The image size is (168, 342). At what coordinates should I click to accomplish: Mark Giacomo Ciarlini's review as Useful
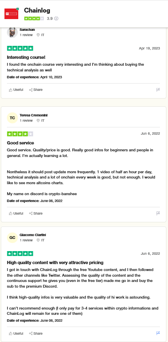coord(16,333)
